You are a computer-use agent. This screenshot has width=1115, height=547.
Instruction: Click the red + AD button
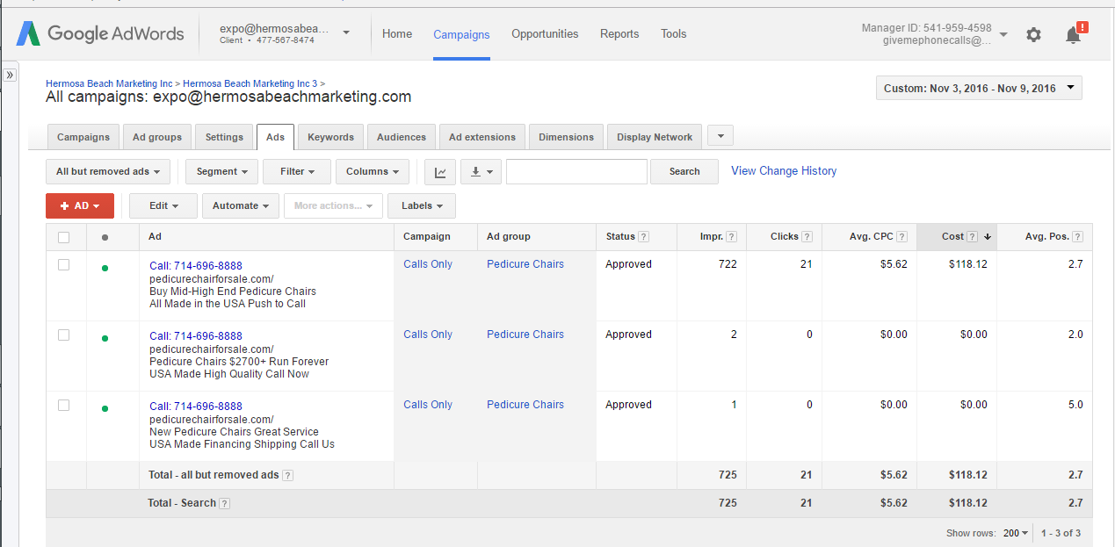click(80, 205)
